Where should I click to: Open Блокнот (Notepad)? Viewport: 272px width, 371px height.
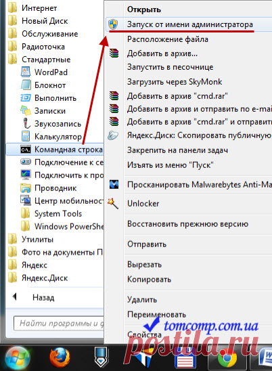click(43, 85)
